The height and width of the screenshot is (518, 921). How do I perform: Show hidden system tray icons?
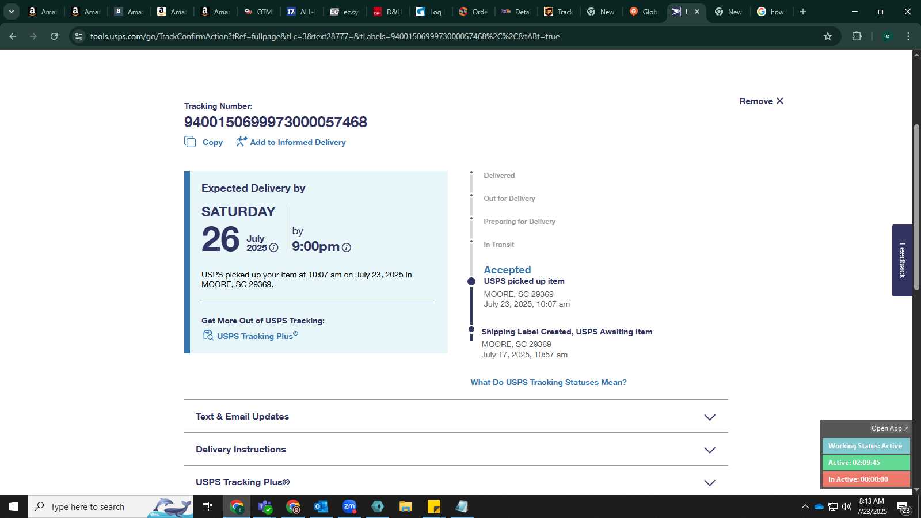805,506
